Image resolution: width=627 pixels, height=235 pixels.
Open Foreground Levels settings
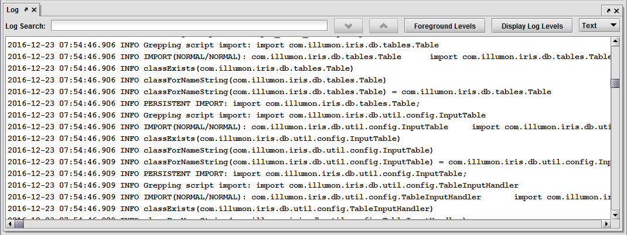pyautogui.click(x=448, y=26)
